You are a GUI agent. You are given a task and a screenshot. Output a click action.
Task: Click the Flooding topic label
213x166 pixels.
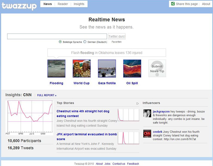(x=56, y=83)
